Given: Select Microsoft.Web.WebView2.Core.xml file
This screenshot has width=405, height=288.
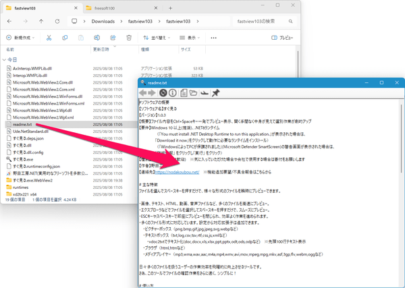Looking at the screenshot, I should (44, 89).
